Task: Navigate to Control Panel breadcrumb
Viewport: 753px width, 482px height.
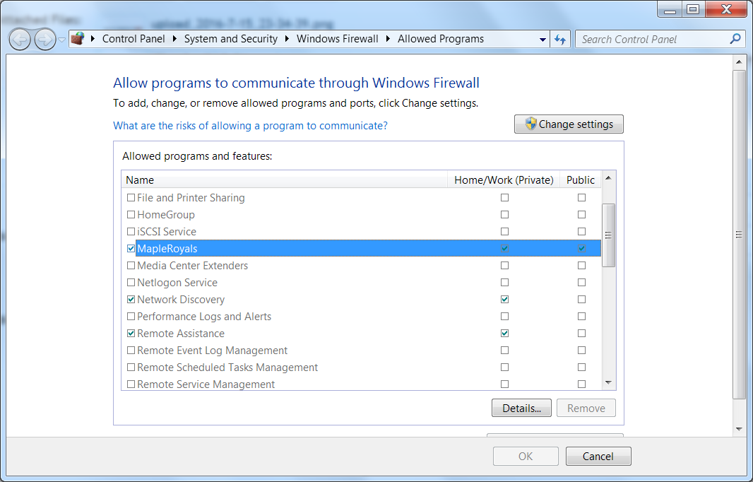Action: pyautogui.click(x=134, y=39)
